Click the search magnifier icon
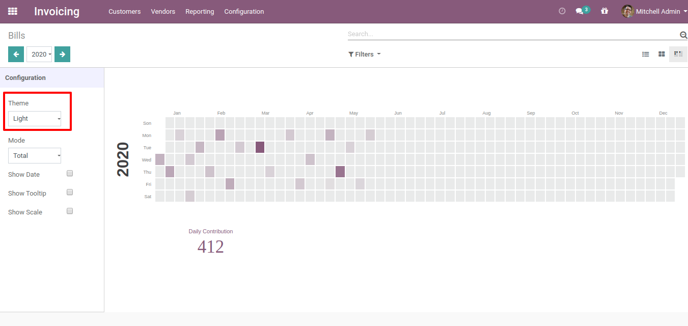This screenshot has width=688, height=326. point(683,35)
